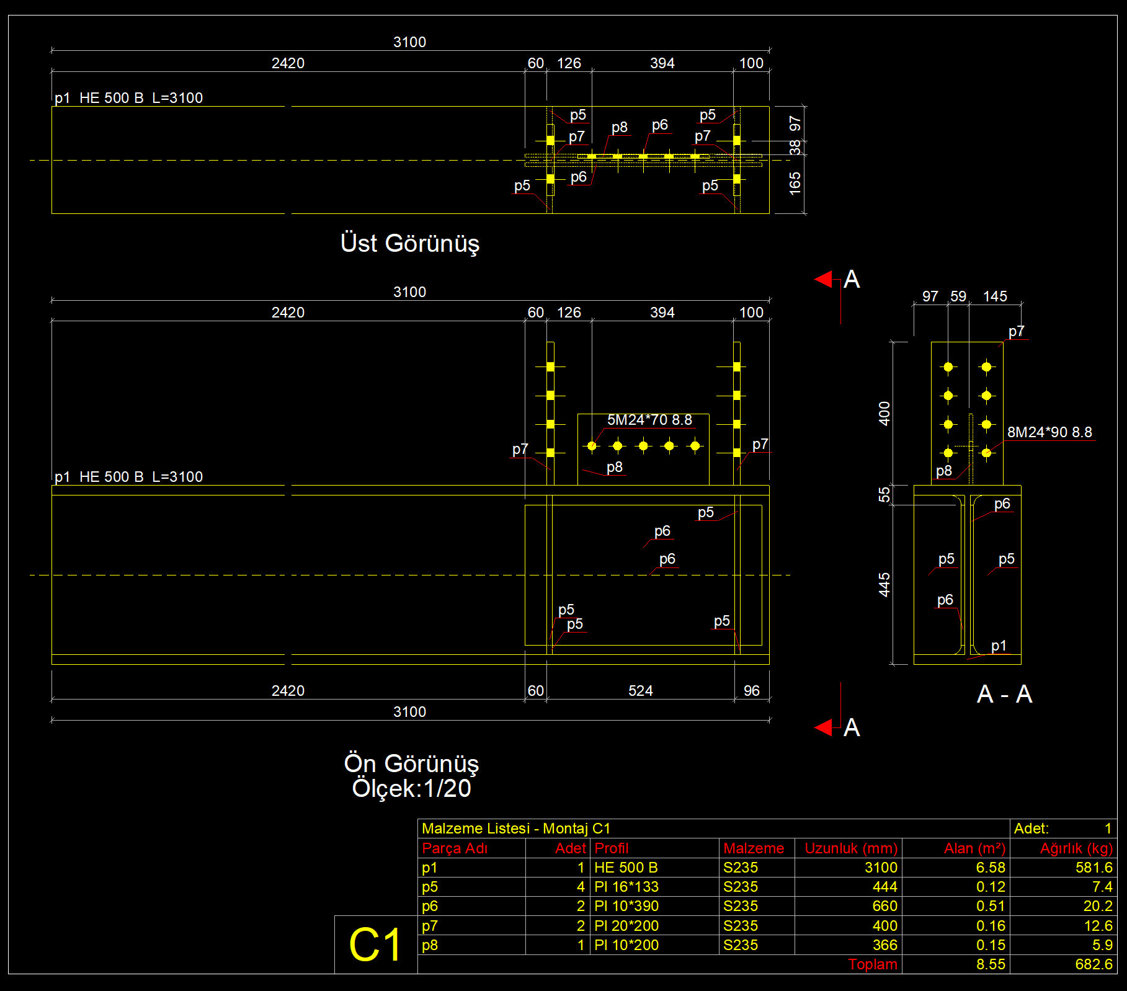Image resolution: width=1127 pixels, height=991 pixels.
Task: Click the '6.58' area value
Action: pos(991,868)
